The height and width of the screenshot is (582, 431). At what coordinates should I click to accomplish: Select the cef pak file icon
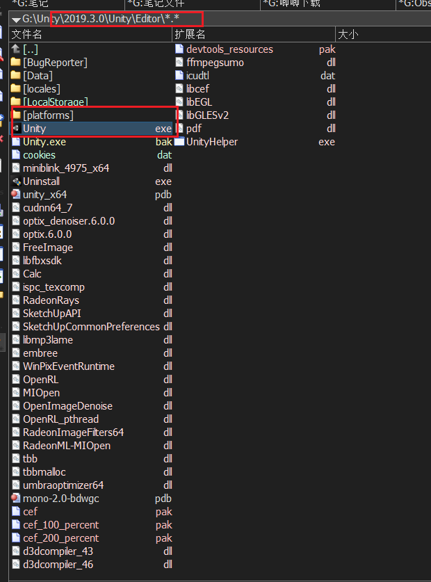click(x=16, y=512)
